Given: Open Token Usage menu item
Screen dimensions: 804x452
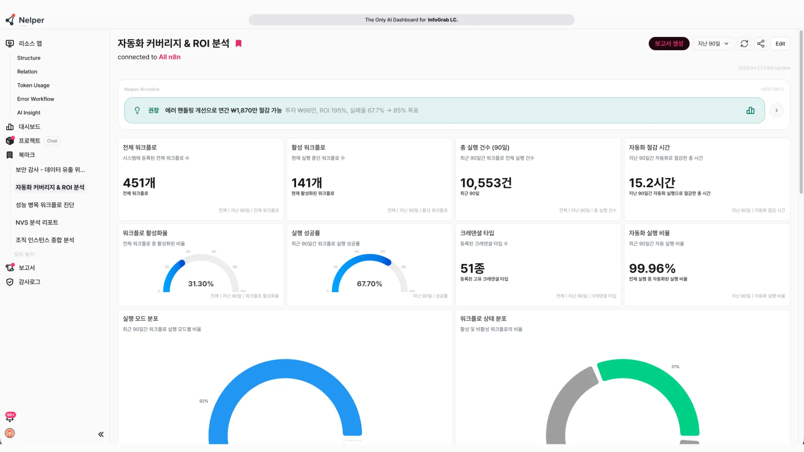Looking at the screenshot, I should coord(33,85).
